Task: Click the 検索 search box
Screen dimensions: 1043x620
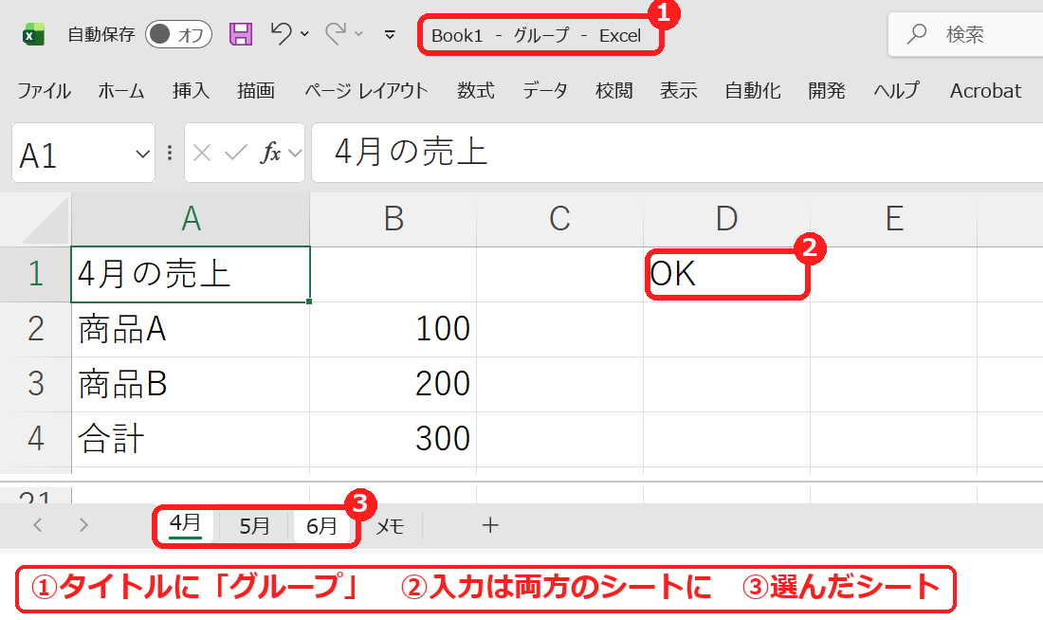Action: point(966,34)
